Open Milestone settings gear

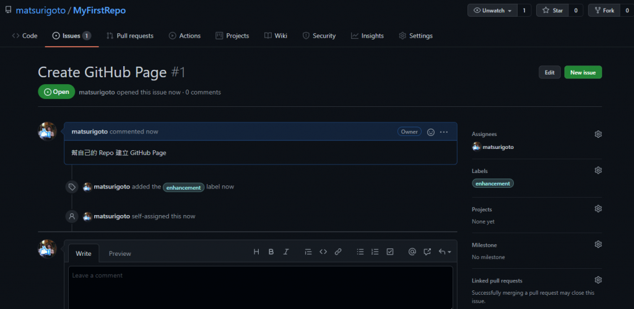coord(598,244)
